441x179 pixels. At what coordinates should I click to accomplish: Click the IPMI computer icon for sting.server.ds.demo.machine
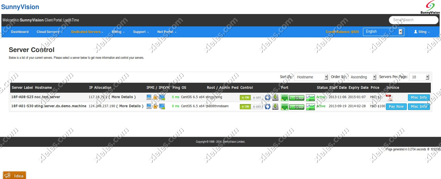[x=149, y=106]
